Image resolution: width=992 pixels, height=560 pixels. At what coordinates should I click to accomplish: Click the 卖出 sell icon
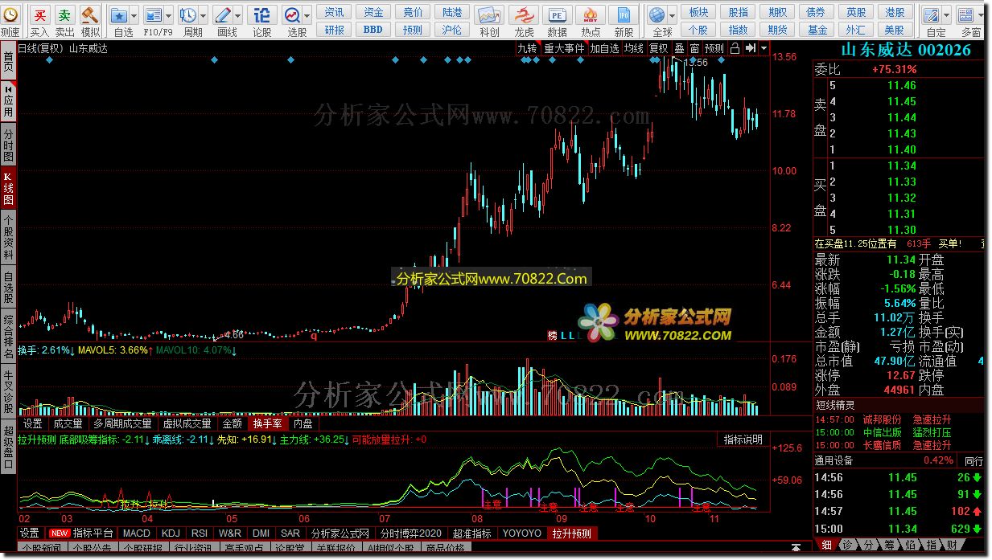pos(64,15)
